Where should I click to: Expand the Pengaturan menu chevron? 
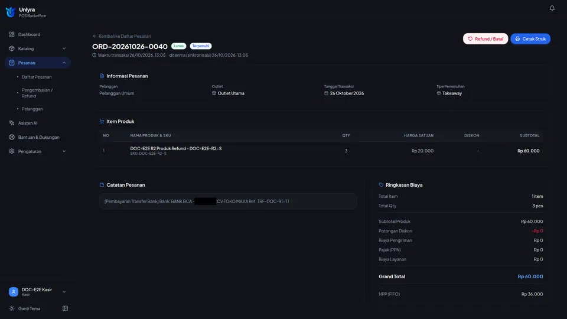tap(64, 151)
